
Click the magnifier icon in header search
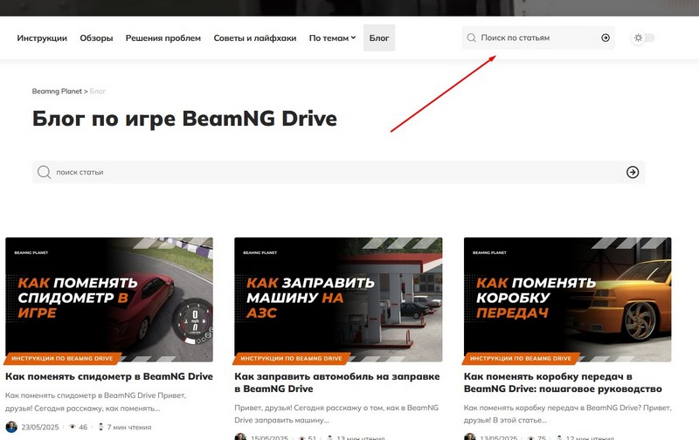[x=471, y=38]
